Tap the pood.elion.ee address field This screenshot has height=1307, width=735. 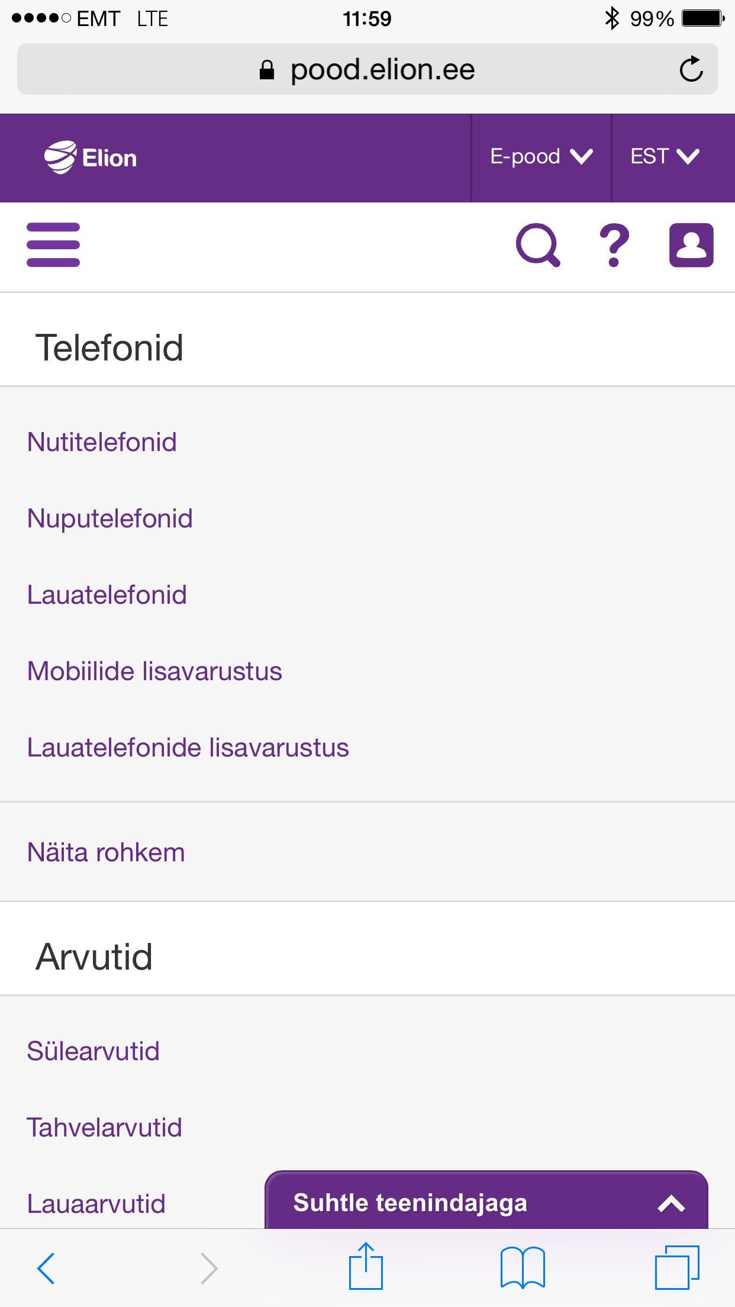367,69
